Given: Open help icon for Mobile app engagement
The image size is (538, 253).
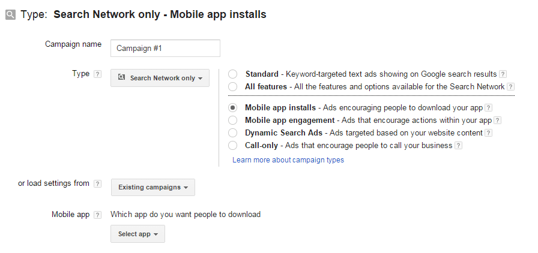Looking at the screenshot, I should tap(498, 121).
